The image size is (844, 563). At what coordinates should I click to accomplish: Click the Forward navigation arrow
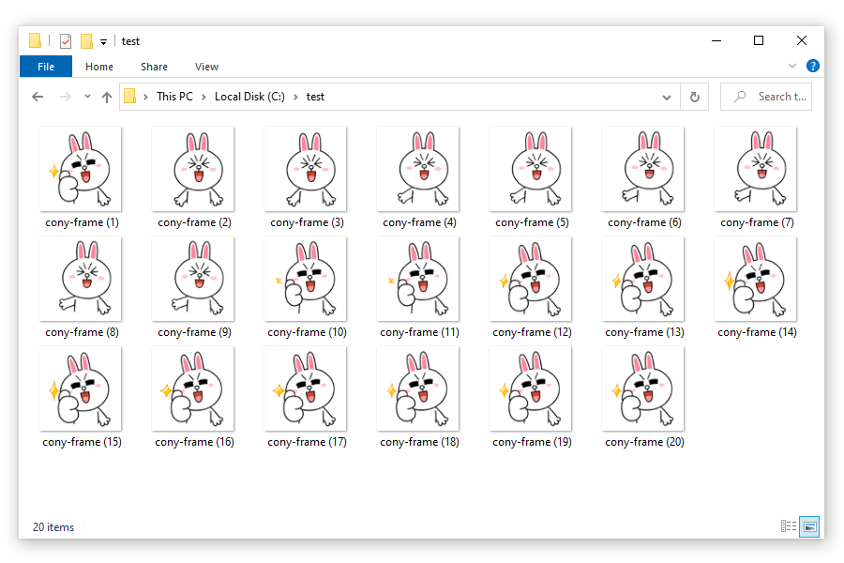pos(65,97)
